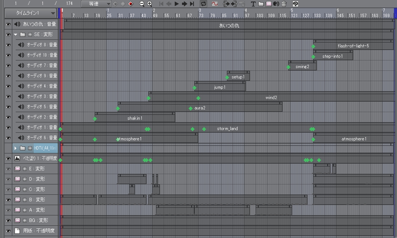Hide the あいつの仇 audio track
This screenshot has width=397, height=238.
(x=8, y=24)
